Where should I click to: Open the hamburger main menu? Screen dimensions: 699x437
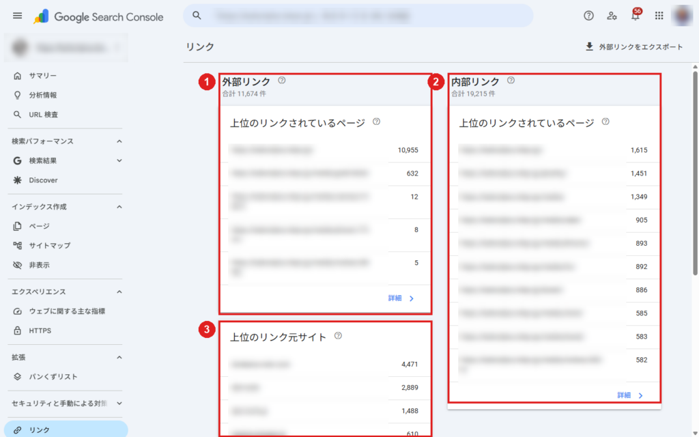[x=17, y=16]
